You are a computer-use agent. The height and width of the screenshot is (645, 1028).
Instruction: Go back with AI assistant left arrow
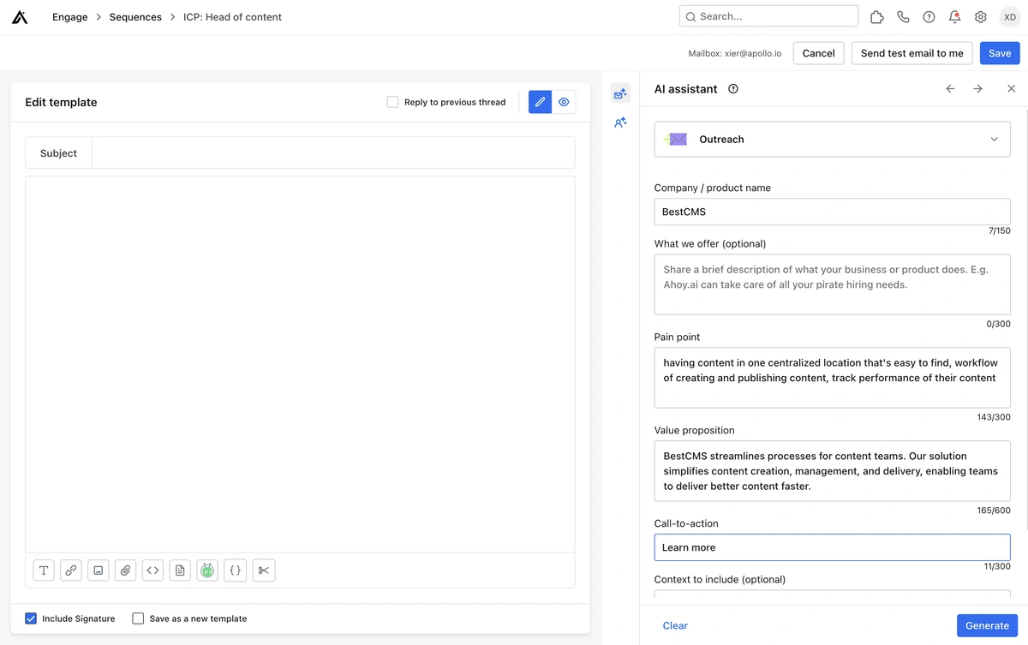(x=950, y=89)
